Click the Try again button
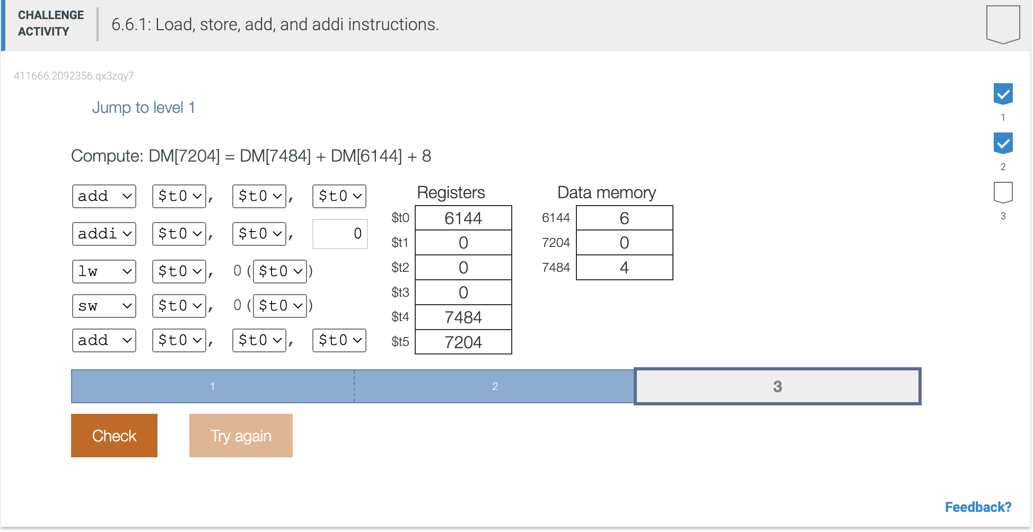Viewport: 1033px width, 532px height. tap(241, 436)
